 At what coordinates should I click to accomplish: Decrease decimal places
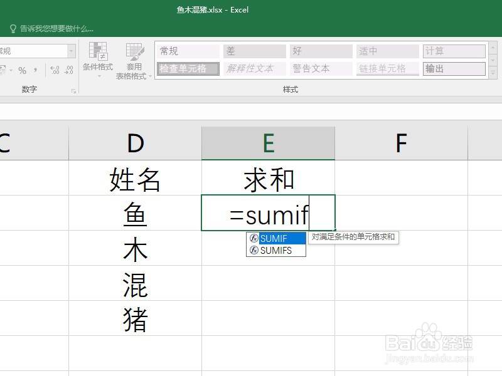pos(69,70)
